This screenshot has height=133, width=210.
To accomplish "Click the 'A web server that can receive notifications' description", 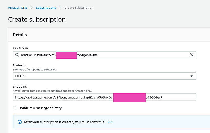I will point(52,91).
